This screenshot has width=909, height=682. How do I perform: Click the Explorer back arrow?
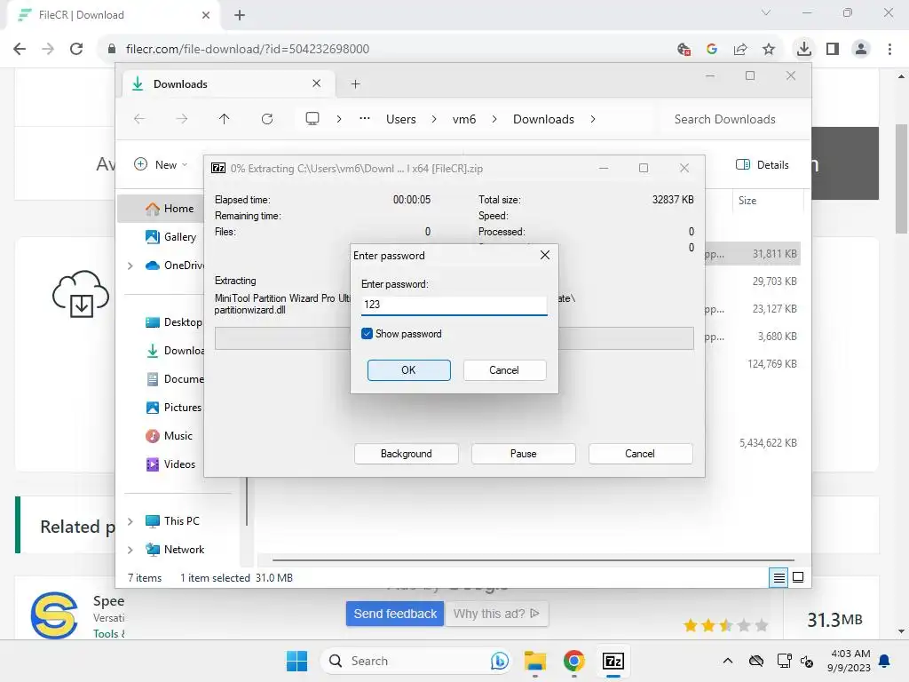tap(139, 119)
